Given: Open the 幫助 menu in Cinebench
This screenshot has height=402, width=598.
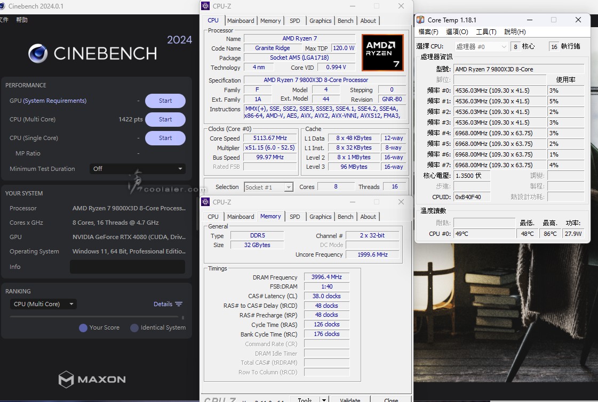Looking at the screenshot, I should (22, 20).
